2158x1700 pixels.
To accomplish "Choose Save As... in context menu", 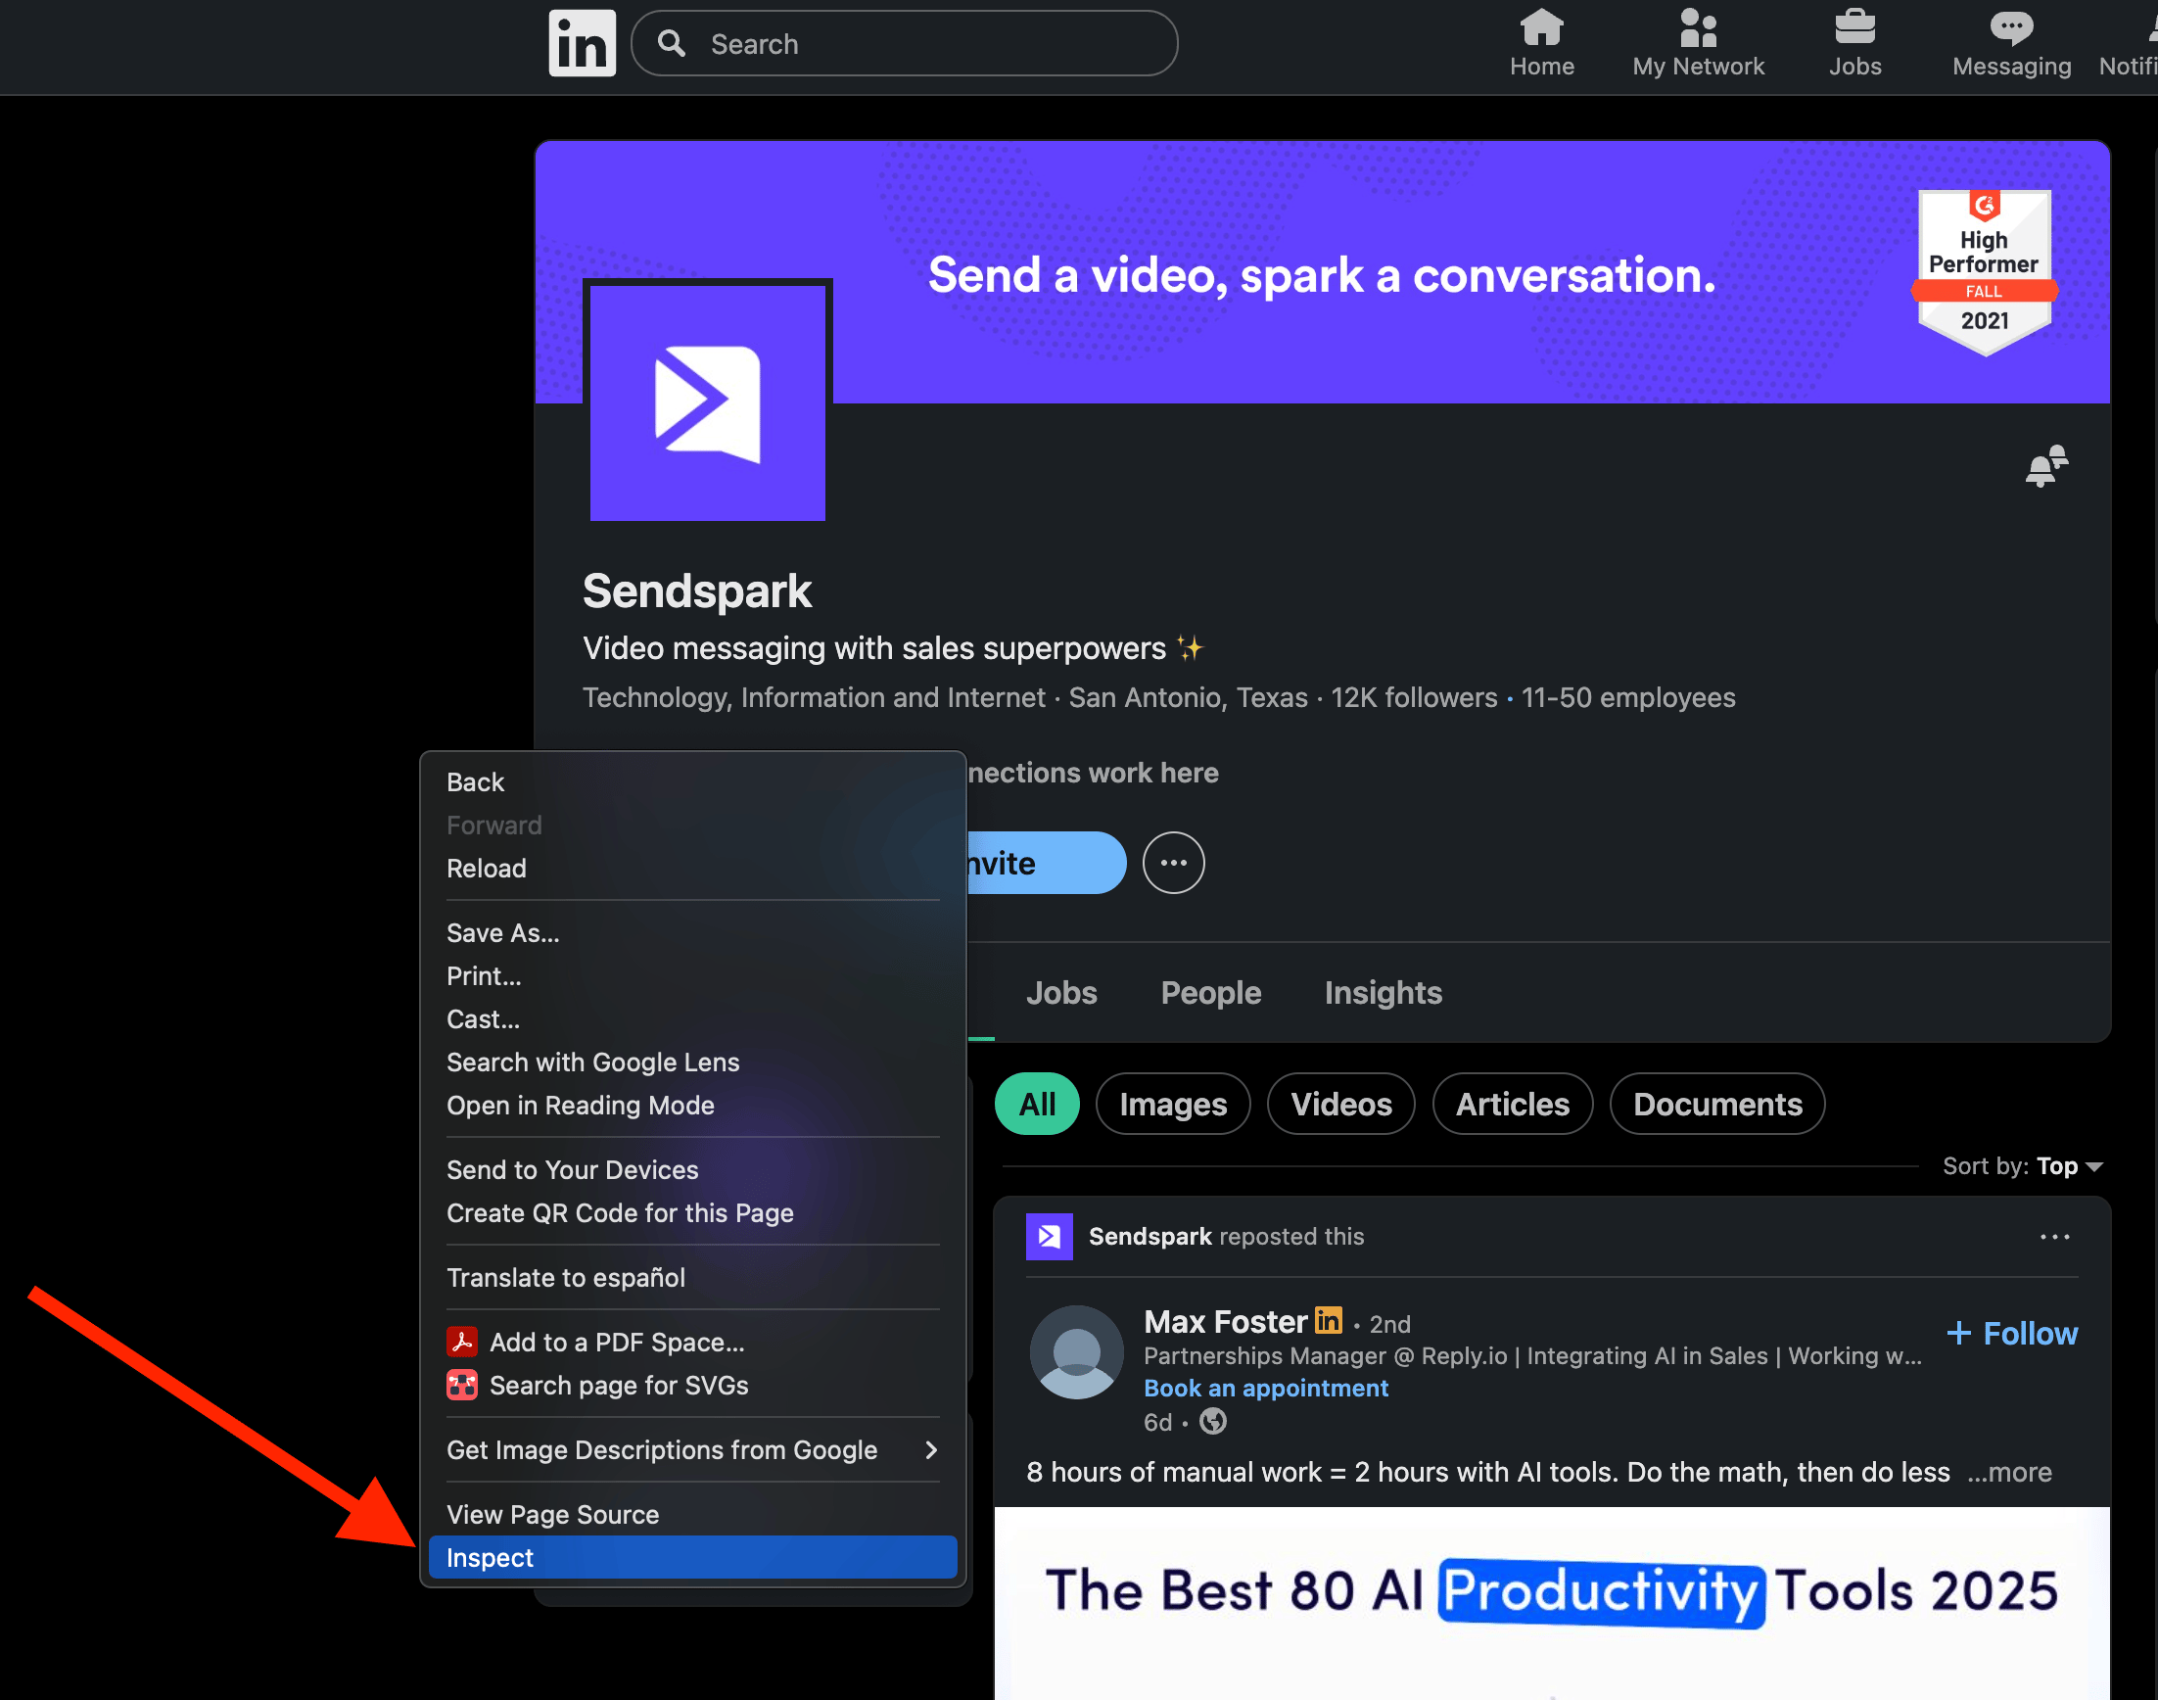I will 692,932.
